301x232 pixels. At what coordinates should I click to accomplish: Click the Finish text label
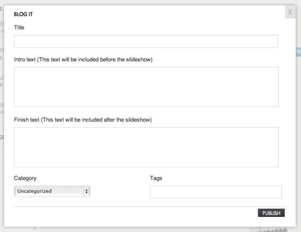click(83, 120)
